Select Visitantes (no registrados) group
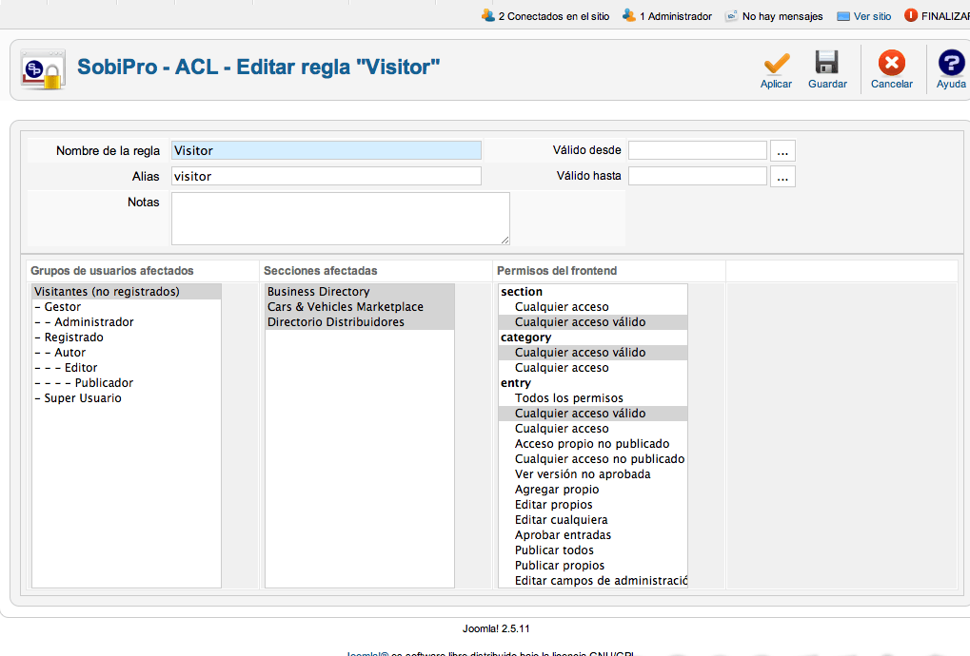 127,292
